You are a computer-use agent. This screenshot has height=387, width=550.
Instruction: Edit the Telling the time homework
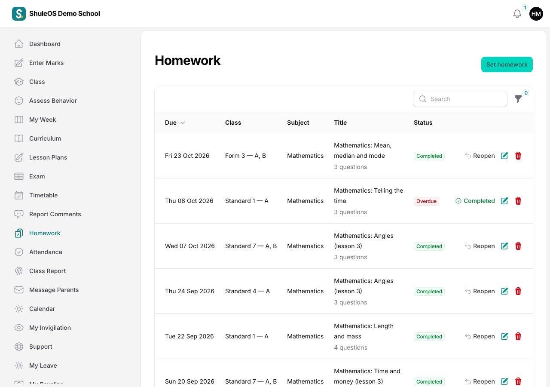[x=504, y=201]
